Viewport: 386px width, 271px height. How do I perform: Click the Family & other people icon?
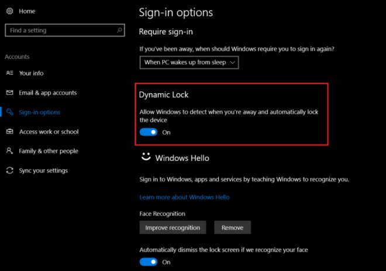tap(9, 151)
